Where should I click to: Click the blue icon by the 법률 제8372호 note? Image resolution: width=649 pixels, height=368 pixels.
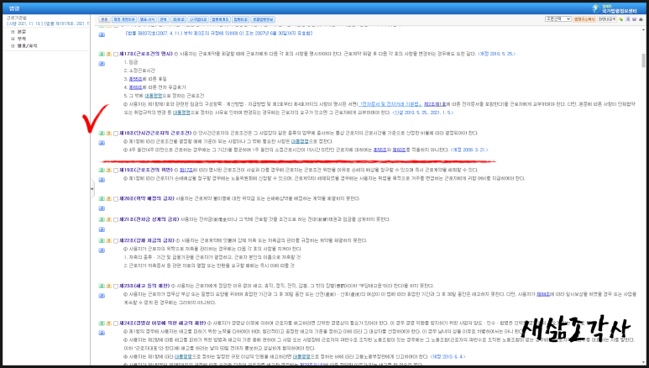pyautogui.click(x=102, y=34)
